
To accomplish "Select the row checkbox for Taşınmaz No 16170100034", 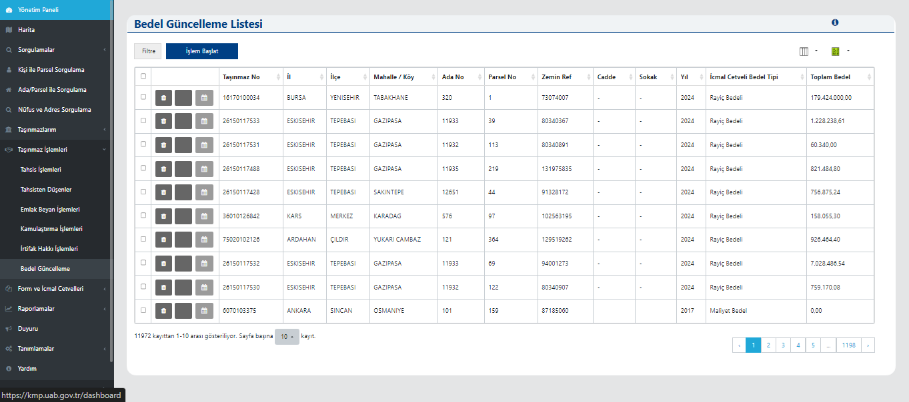I will click(143, 97).
